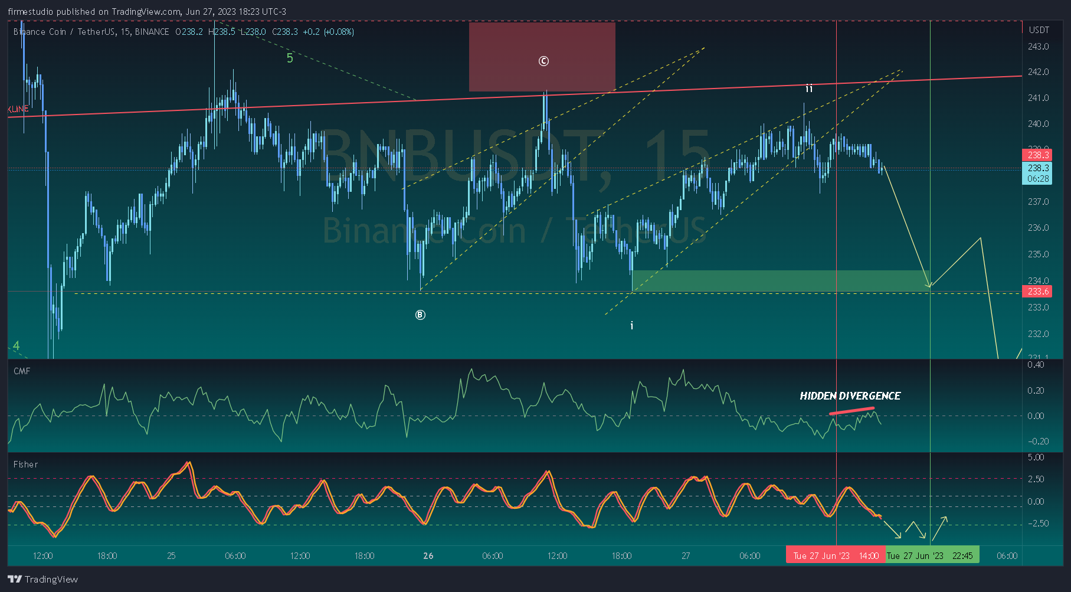Select the 'i' wave annotation
Viewport: 1071px width, 592px height.
[x=632, y=325]
